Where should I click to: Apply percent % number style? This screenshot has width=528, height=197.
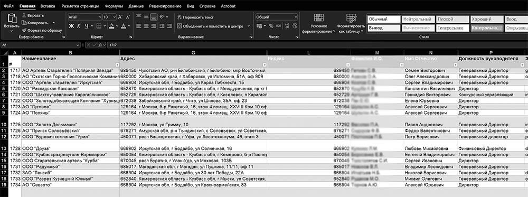coord(271,26)
